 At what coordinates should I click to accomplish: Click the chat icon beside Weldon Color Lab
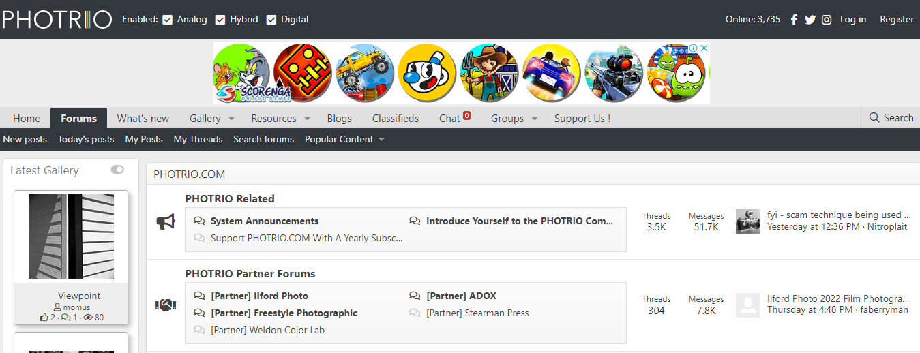tap(199, 330)
